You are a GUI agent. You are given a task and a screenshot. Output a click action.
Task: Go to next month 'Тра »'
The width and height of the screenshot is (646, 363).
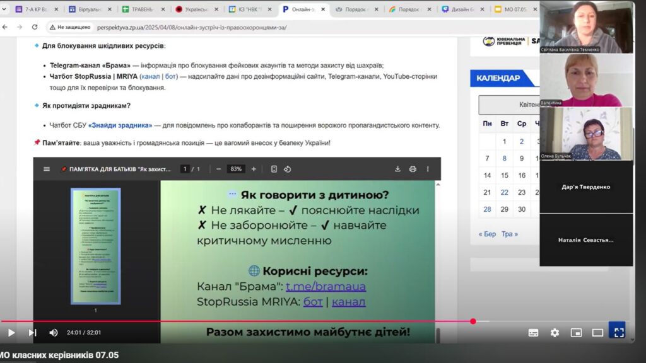pos(510,234)
